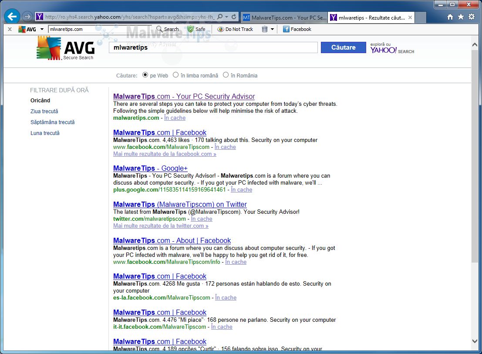Expand the trash can dropdown arrow
Viewport: 482px width, 354px height.
273,29
